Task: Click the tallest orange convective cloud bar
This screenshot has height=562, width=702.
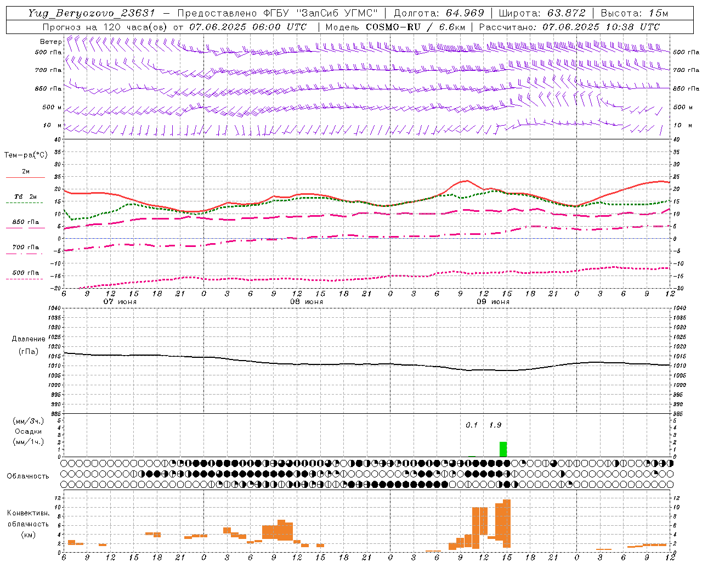Action: [507, 523]
